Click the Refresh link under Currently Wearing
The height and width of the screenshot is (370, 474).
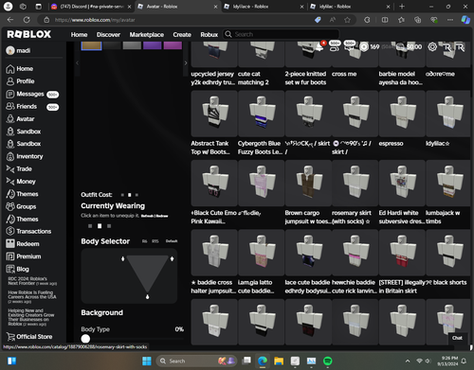click(x=147, y=216)
